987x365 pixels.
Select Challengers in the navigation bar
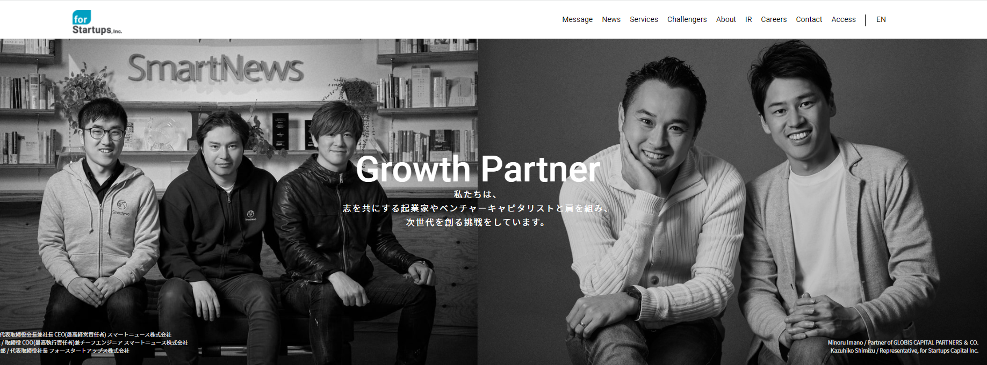coord(687,19)
